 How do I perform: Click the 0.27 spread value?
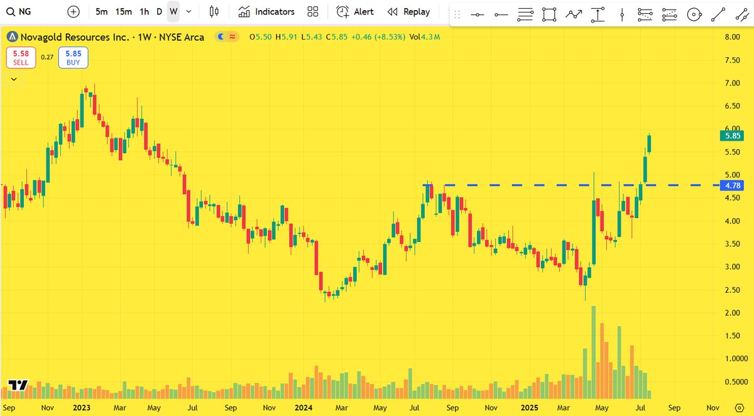pos(47,57)
